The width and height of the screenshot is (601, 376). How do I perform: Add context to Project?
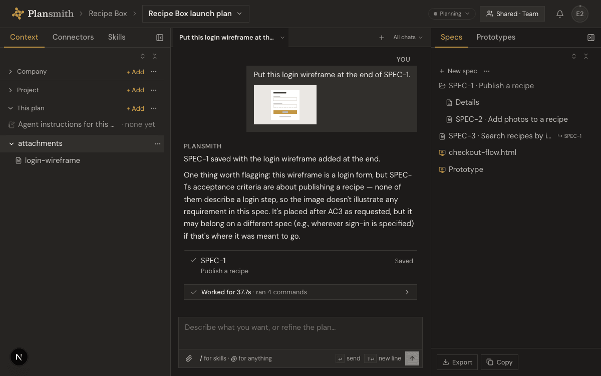pos(135,90)
